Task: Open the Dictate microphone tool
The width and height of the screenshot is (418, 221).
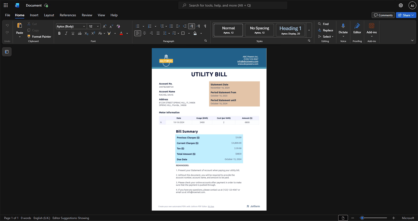Action: [x=343, y=29]
